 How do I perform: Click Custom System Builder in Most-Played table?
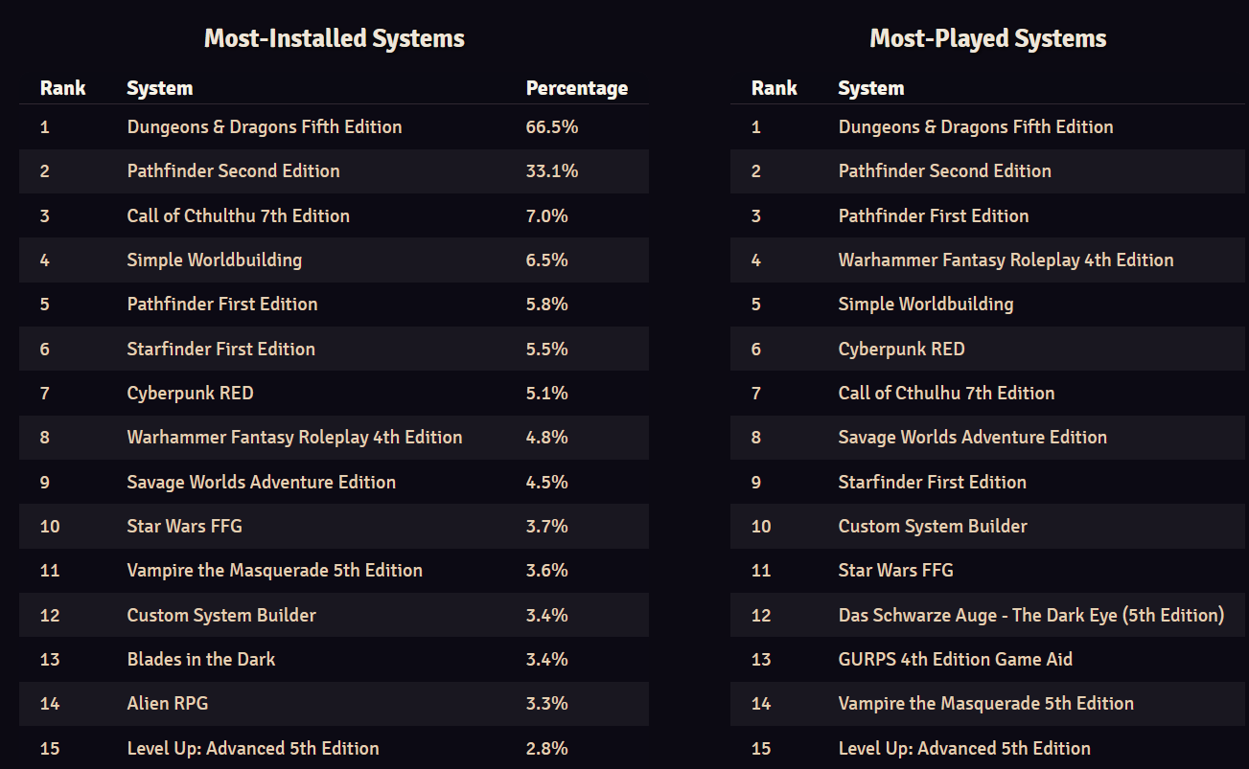(932, 526)
